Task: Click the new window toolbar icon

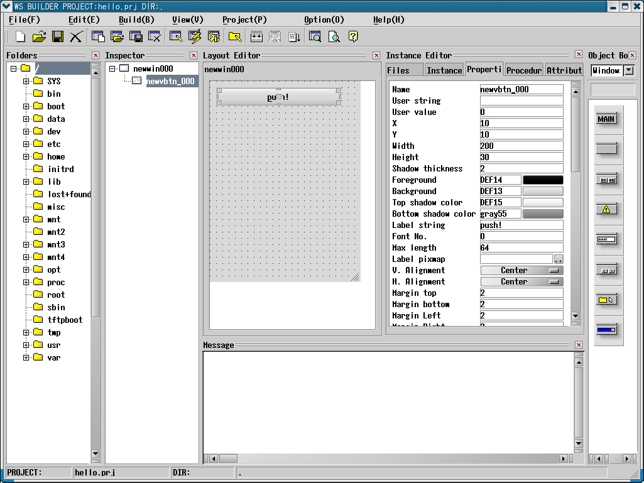Action: pyautogui.click(x=98, y=36)
